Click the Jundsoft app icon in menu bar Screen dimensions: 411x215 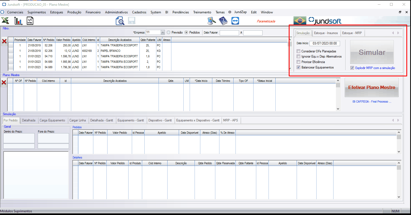click(2, 12)
